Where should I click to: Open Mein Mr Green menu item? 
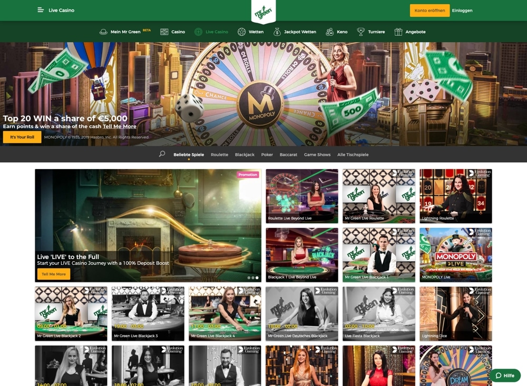point(125,32)
